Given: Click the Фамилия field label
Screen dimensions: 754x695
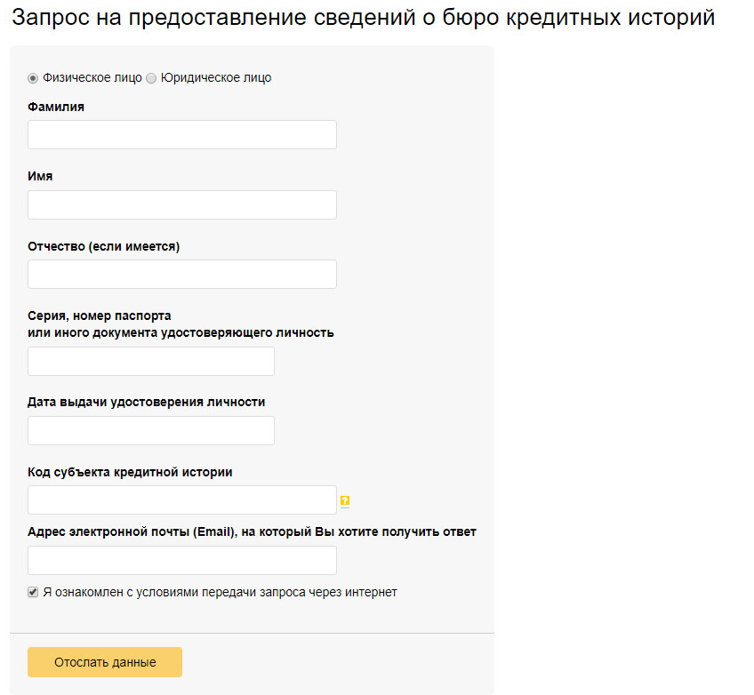Looking at the screenshot, I should 55,107.
